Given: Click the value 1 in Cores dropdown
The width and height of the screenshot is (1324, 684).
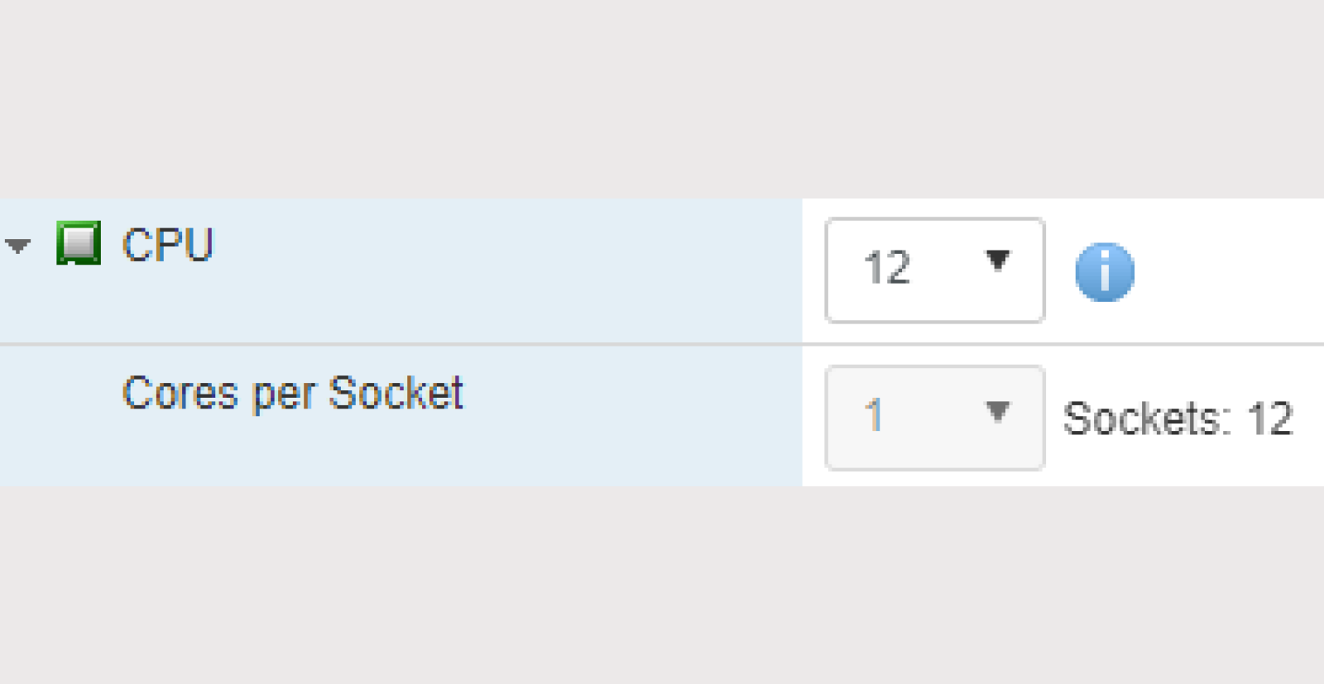Looking at the screenshot, I should pyautogui.click(x=873, y=415).
